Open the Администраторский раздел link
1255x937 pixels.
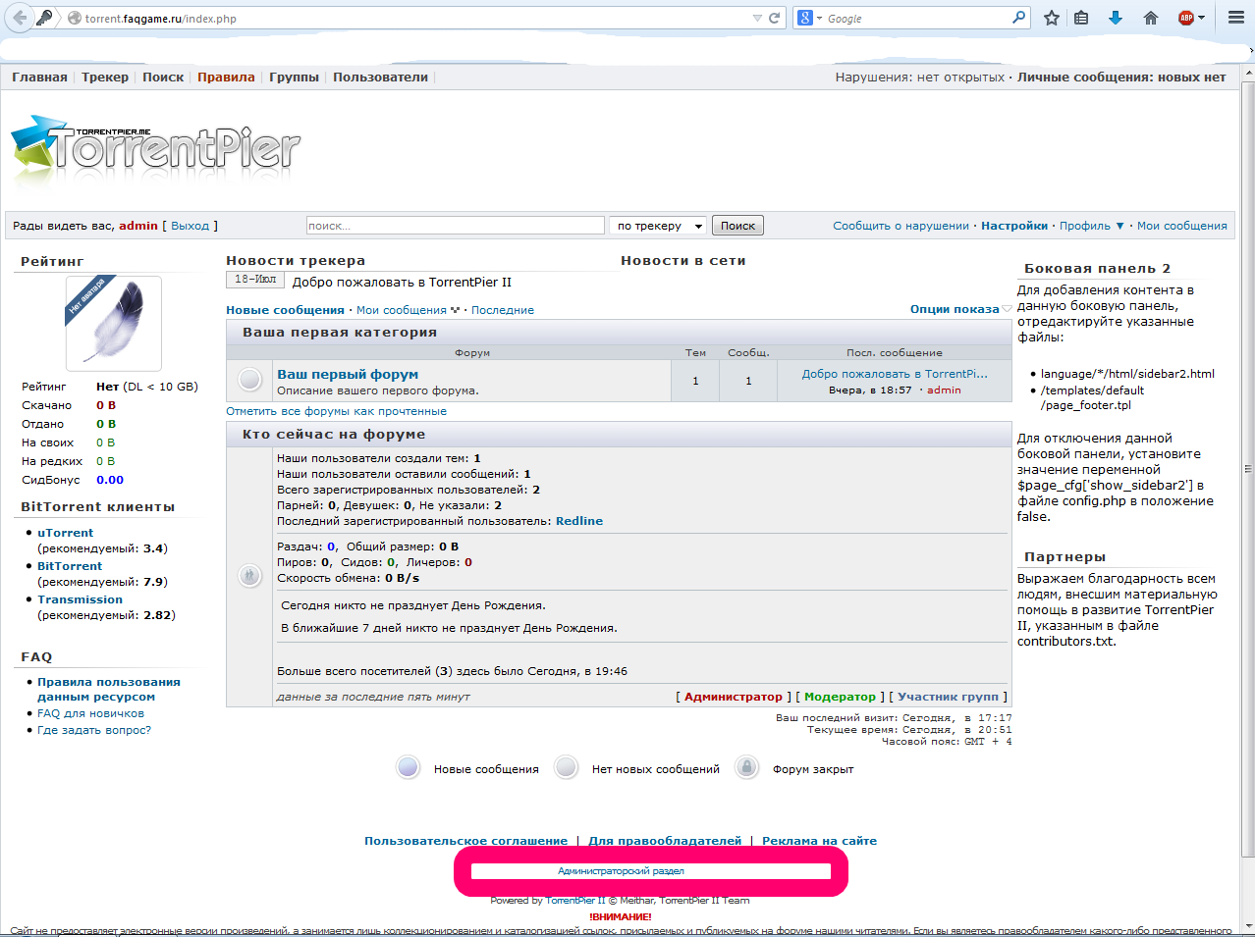621,871
